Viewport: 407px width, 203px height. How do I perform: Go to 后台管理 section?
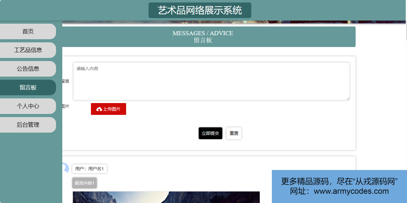click(x=28, y=125)
